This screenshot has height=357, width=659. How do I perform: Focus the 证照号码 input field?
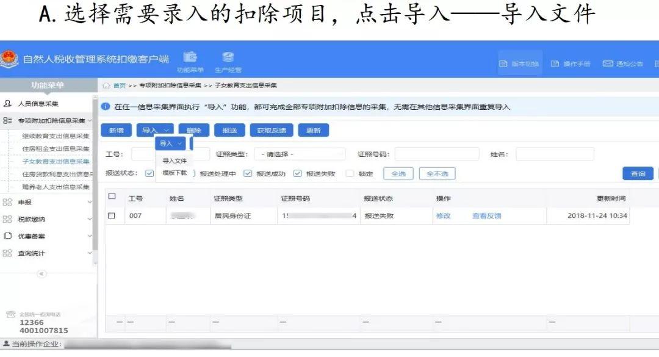(437, 154)
